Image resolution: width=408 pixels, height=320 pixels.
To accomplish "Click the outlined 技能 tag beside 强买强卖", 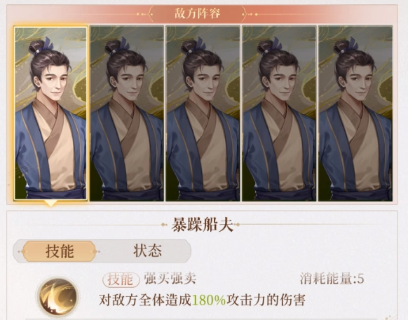I will [121, 279].
